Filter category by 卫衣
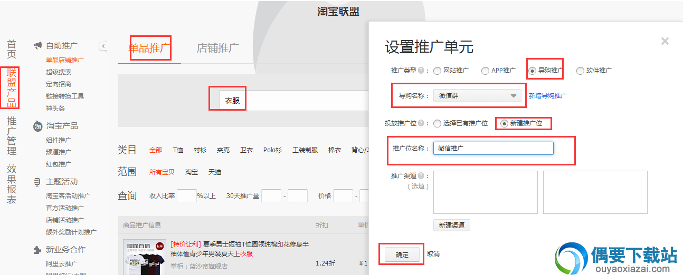Viewport: 683px width, 275px height. point(246,150)
